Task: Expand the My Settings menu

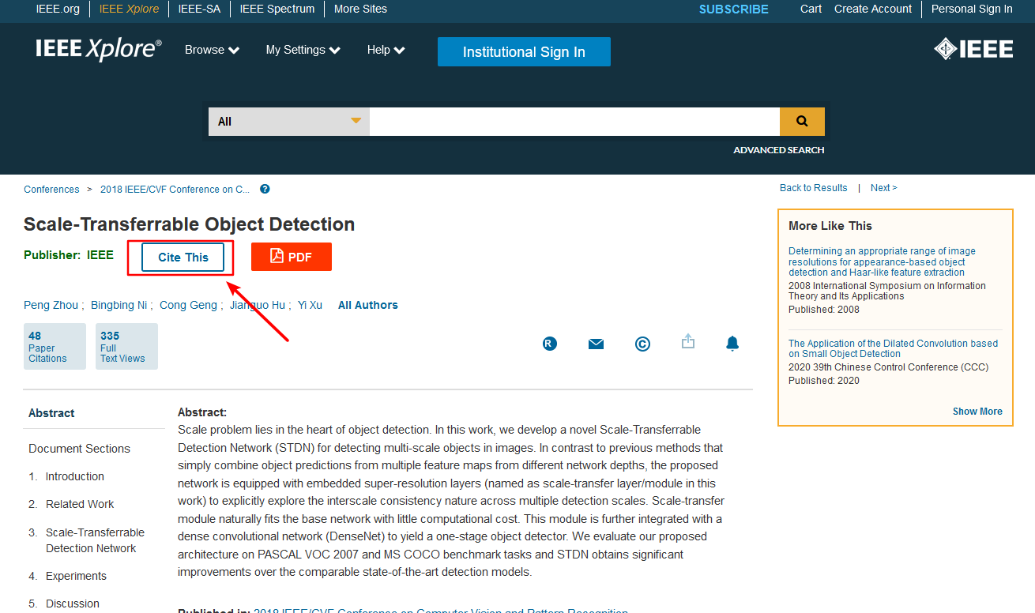Action: [x=303, y=50]
